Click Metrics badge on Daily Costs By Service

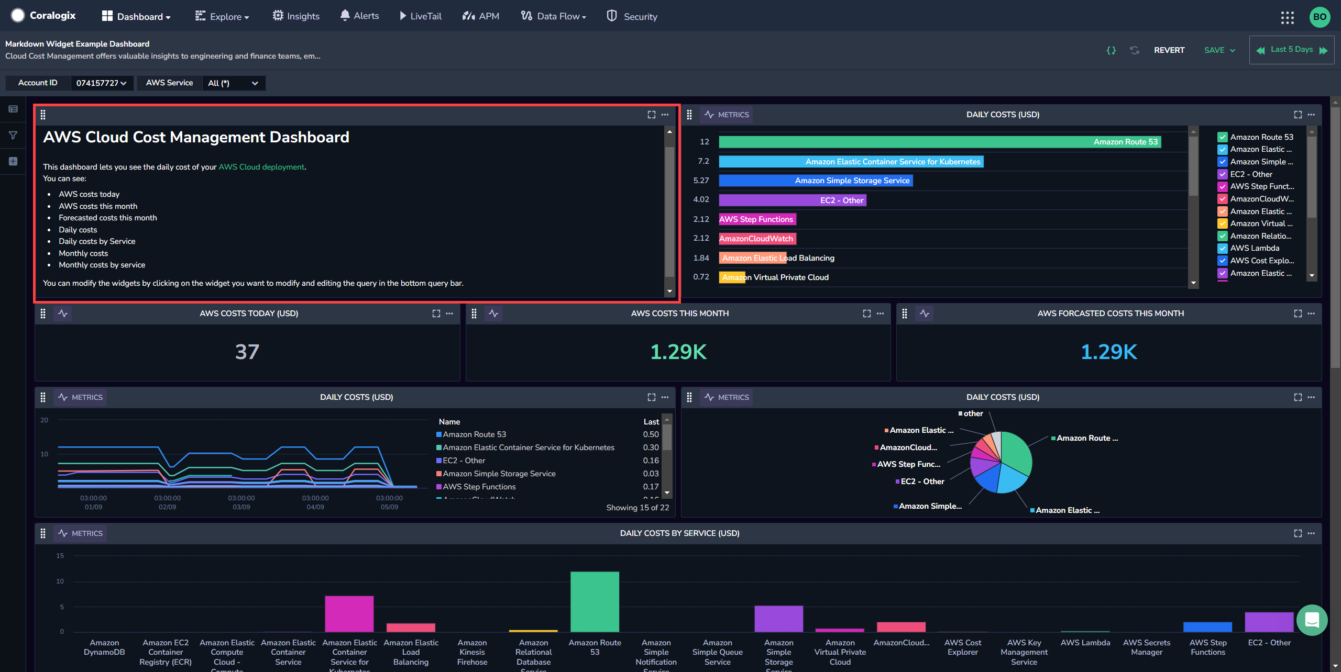tap(81, 533)
